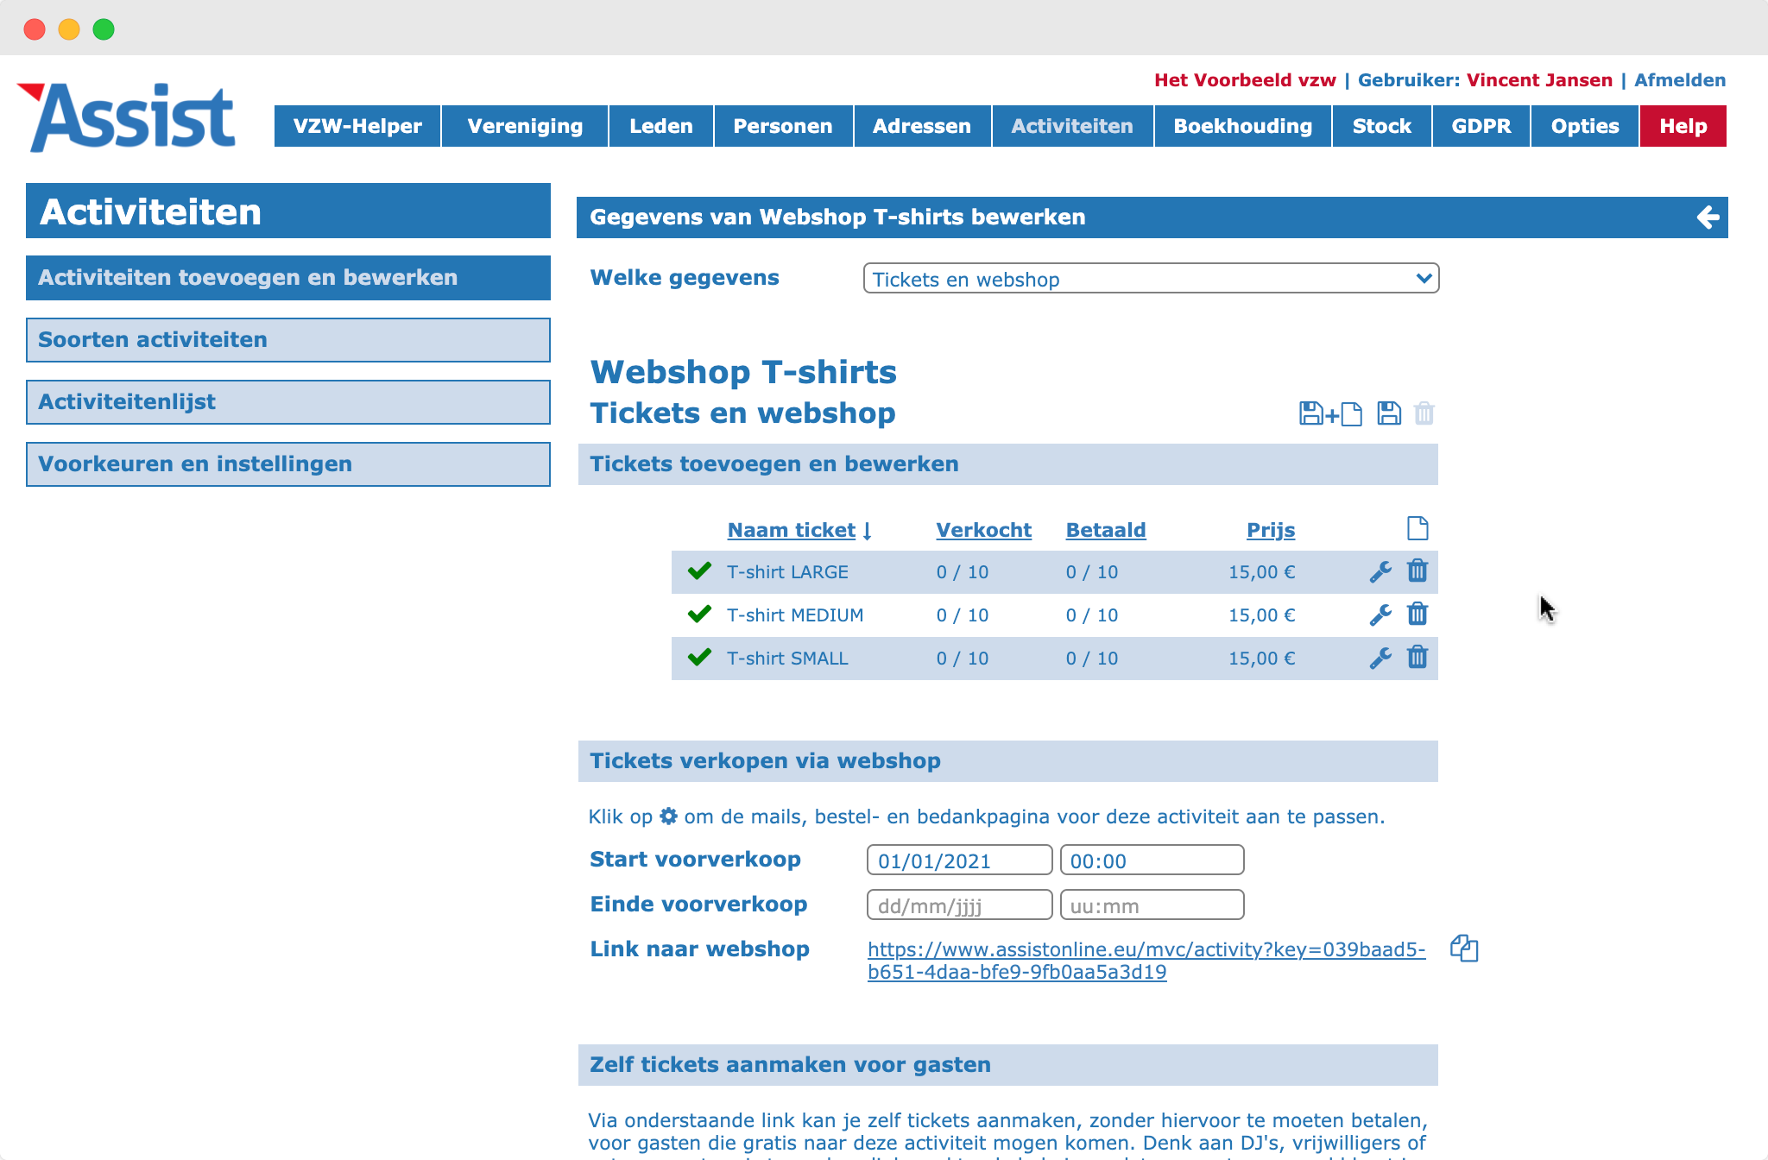Screen dimensions: 1768x1160
Task: Click the Einde voorverkoop time field
Action: click(1152, 905)
